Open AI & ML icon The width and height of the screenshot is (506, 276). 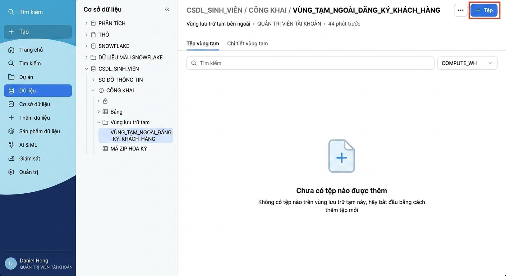[11, 145]
